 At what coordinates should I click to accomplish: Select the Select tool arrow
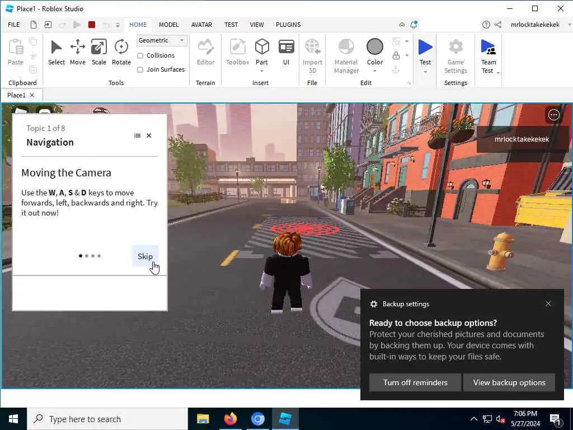click(57, 52)
